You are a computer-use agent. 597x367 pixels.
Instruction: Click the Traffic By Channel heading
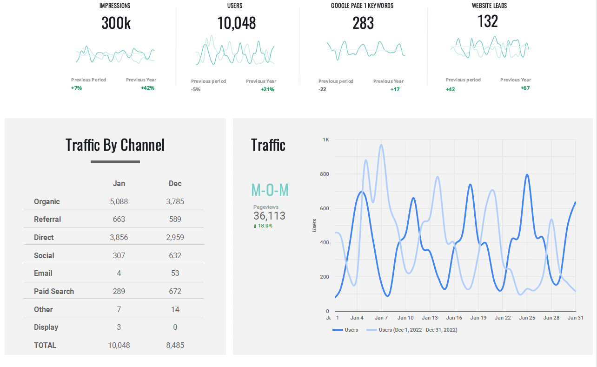click(115, 145)
